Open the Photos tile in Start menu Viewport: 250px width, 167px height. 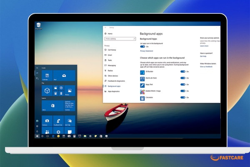click(x=70, y=91)
